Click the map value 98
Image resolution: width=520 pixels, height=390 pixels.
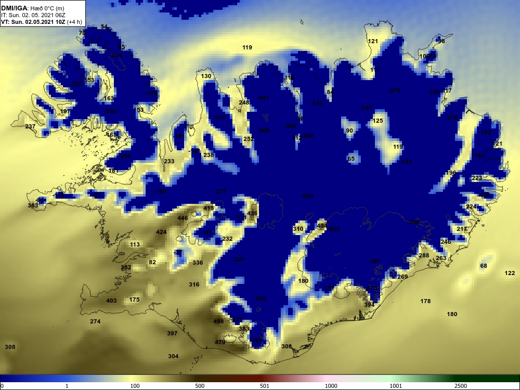coord(441,42)
